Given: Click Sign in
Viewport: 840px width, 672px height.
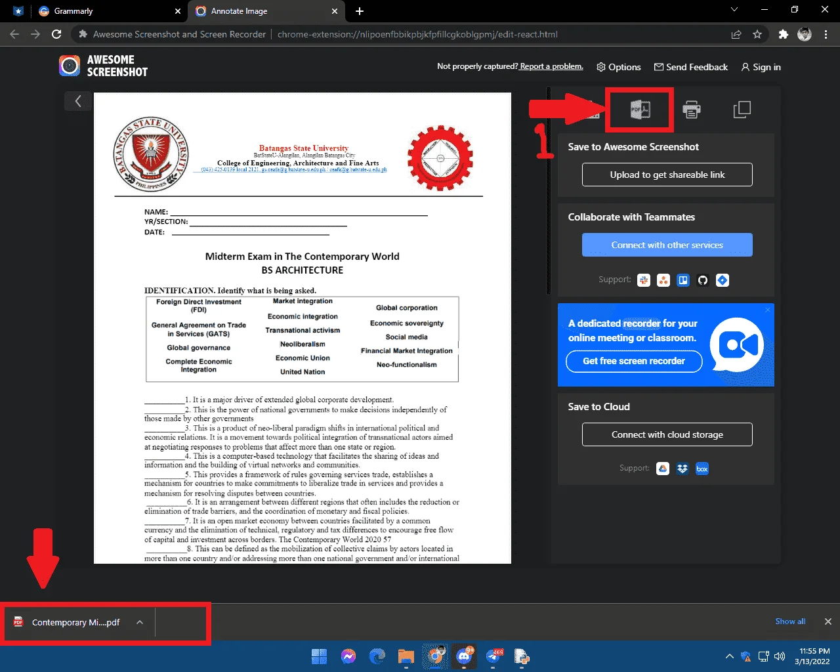Looking at the screenshot, I should click(761, 67).
